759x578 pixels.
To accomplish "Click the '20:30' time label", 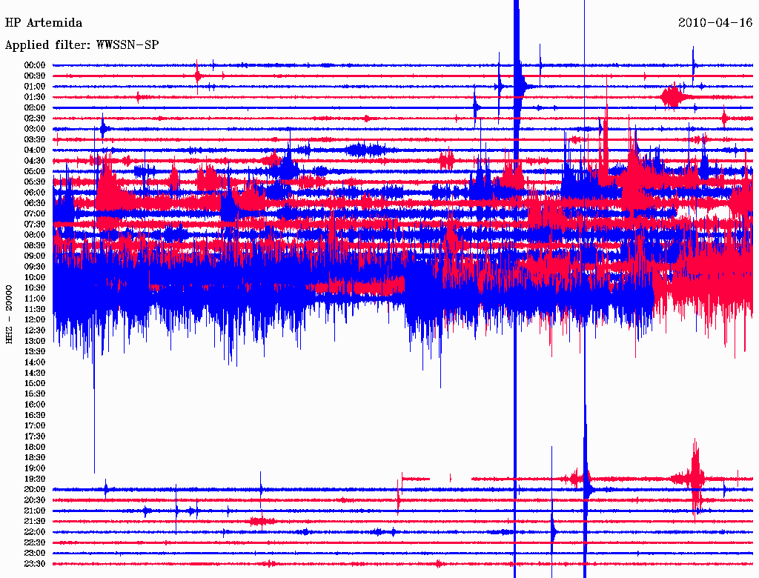I will (35, 500).
